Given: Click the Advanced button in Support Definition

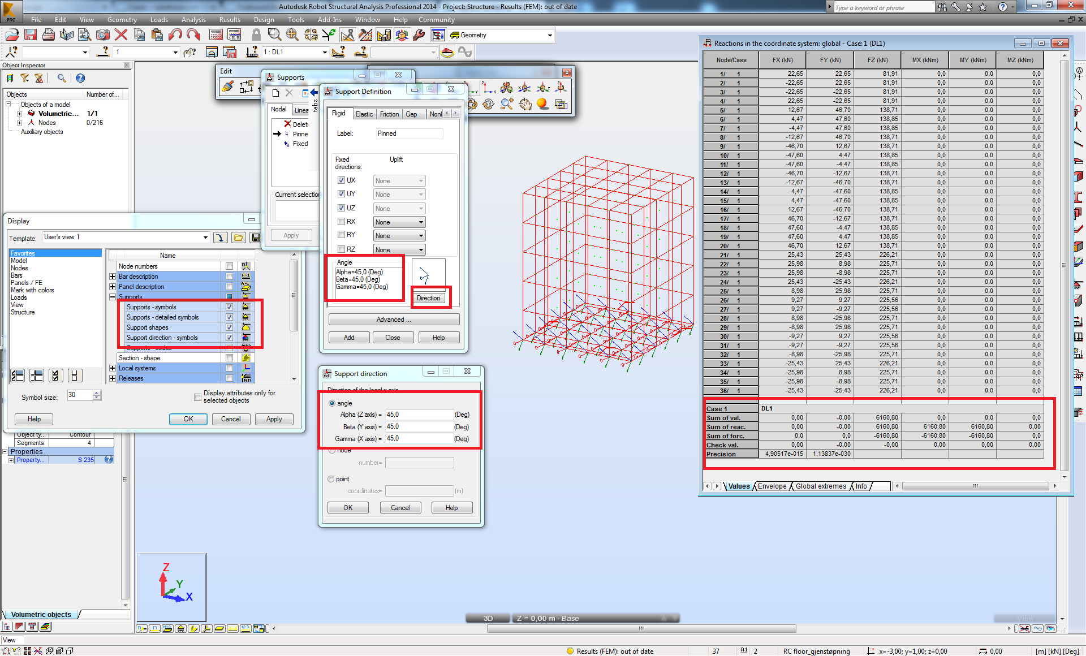Looking at the screenshot, I should coord(393,320).
